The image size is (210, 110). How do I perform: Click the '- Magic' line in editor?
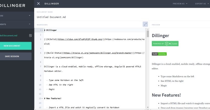[x=50, y=89]
